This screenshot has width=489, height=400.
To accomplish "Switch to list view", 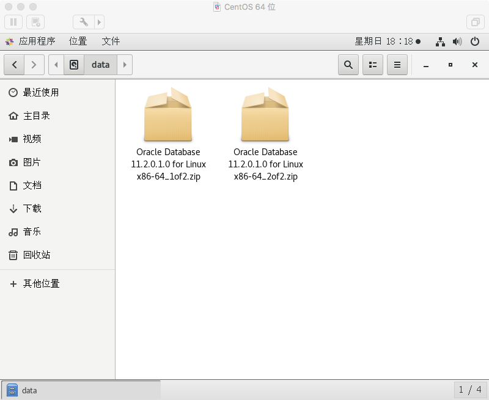I will click(x=373, y=65).
